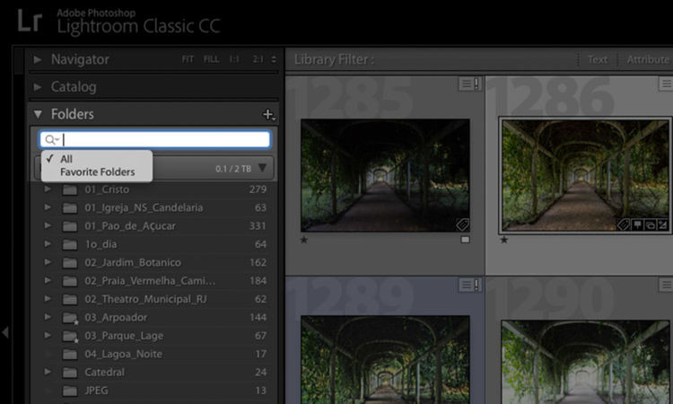Click the folder search input field
673x404 pixels.
[x=155, y=139]
